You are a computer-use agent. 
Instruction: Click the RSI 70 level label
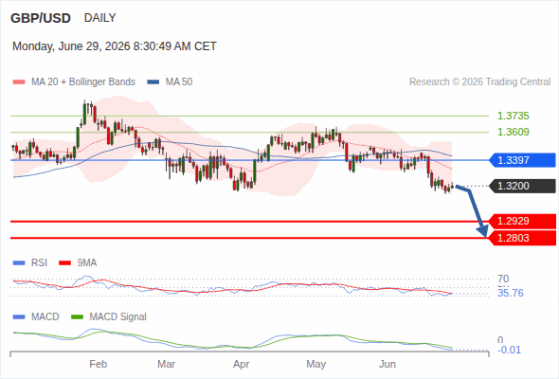tap(503, 279)
